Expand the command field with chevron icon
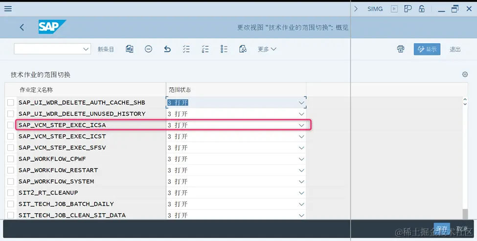The height and width of the screenshot is (241, 477). click(x=356, y=9)
